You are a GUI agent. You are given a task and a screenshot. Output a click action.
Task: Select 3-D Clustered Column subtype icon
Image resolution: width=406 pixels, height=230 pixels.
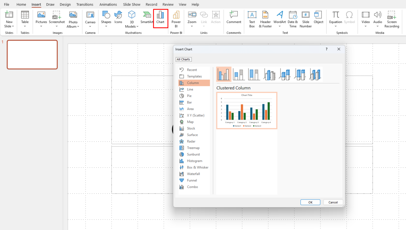point(270,74)
